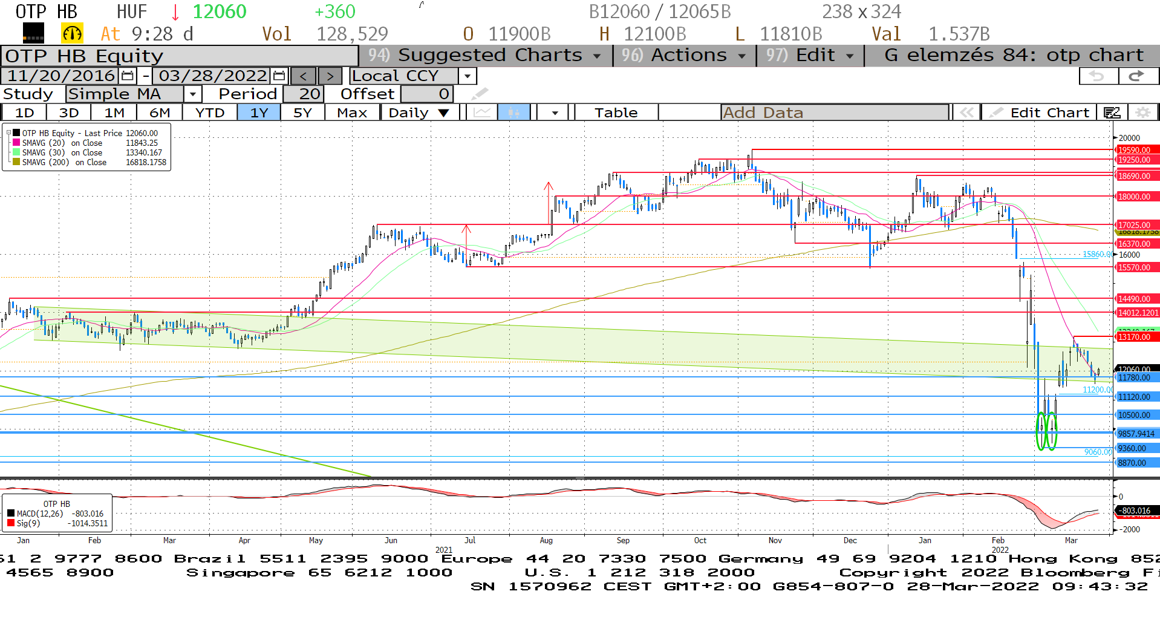The height and width of the screenshot is (620, 1160).
Task: Click the Period value field
Action: pos(304,94)
